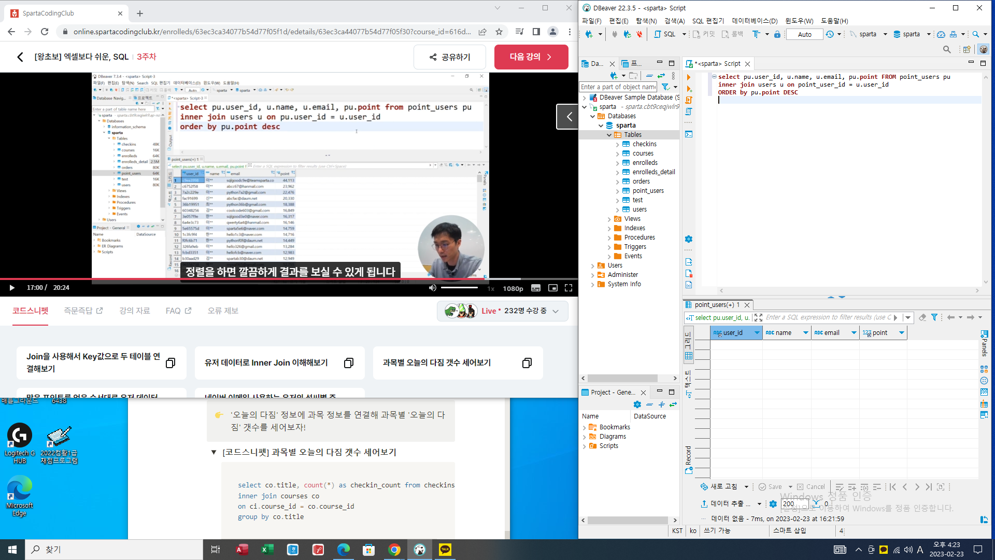Open the 데이터베이스(D) menu

coord(755,21)
